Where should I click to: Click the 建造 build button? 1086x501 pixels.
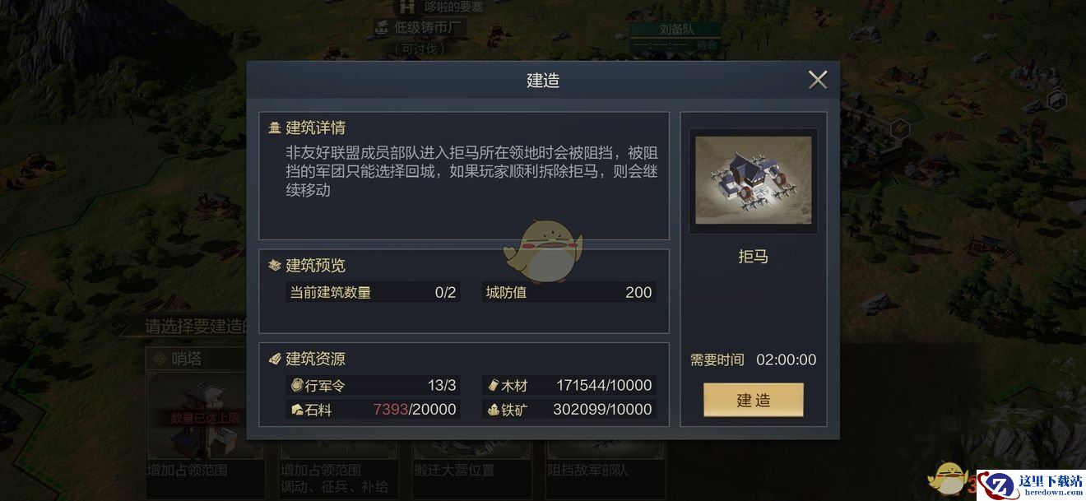753,400
